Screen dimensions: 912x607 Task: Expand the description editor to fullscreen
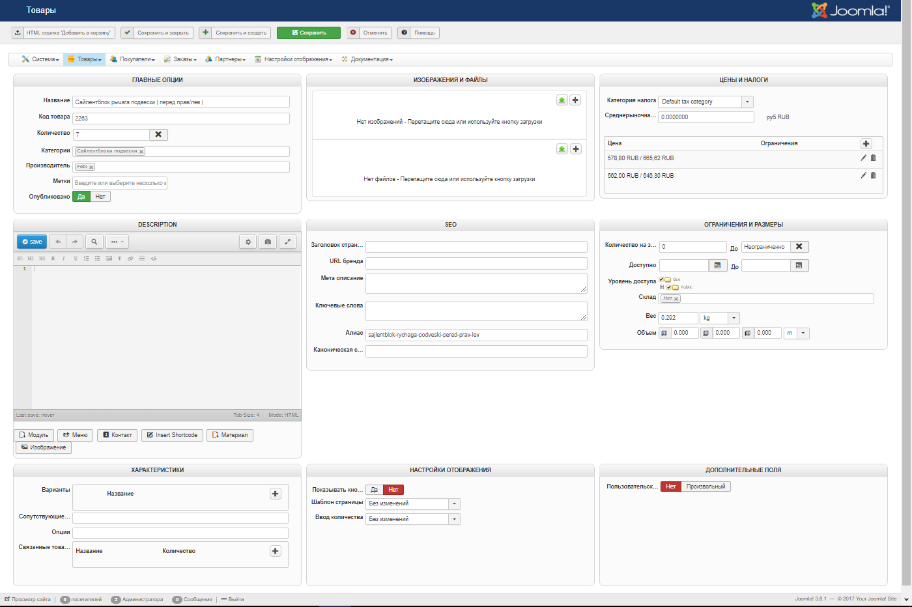point(288,242)
